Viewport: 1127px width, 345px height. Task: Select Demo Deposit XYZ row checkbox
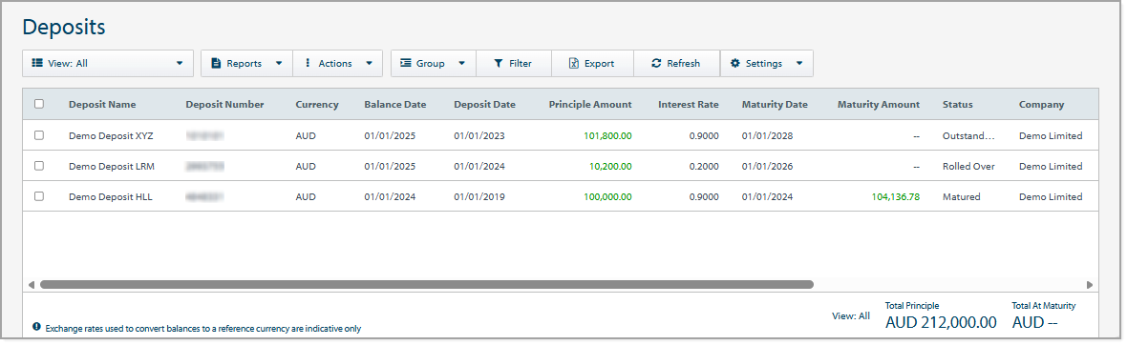pyautogui.click(x=39, y=134)
